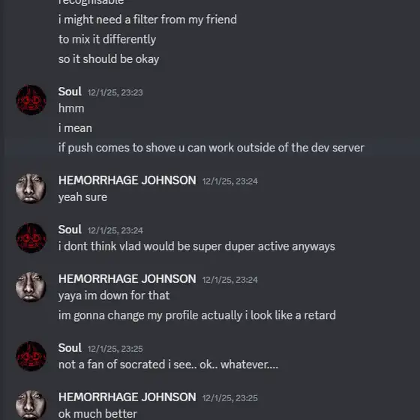Screen dimensions: 420x420
Task: Click the HEMORRHAGE JOHNSON username above 'yeah sure'
Action: point(127,180)
